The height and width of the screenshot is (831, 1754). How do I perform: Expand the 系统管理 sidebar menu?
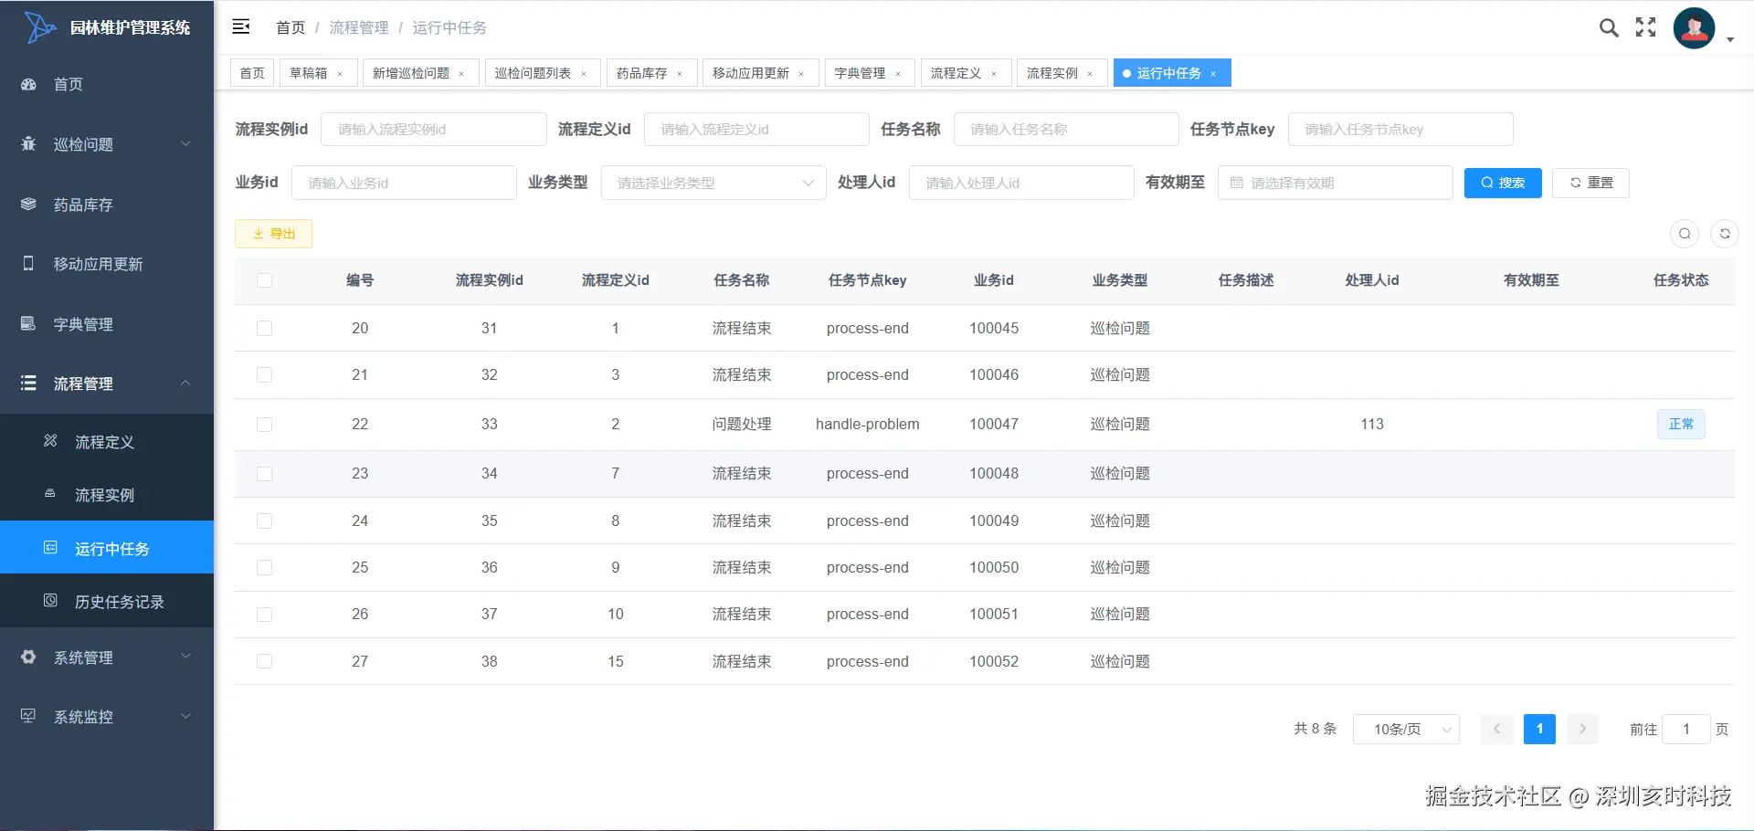click(x=107, y=657)
